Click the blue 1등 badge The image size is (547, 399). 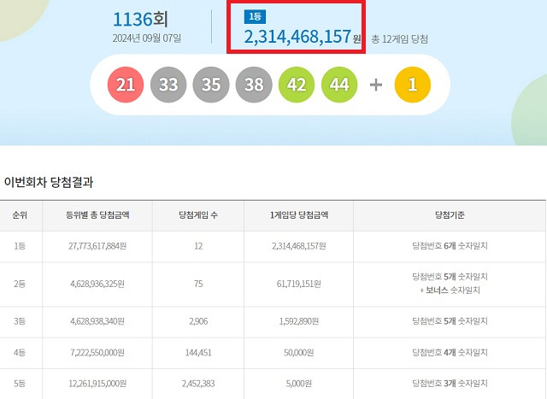[255, 17]
